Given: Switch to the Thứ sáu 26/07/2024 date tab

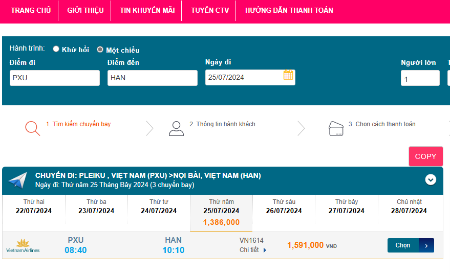Looking at the screenshot, I should tap(284, 207).
